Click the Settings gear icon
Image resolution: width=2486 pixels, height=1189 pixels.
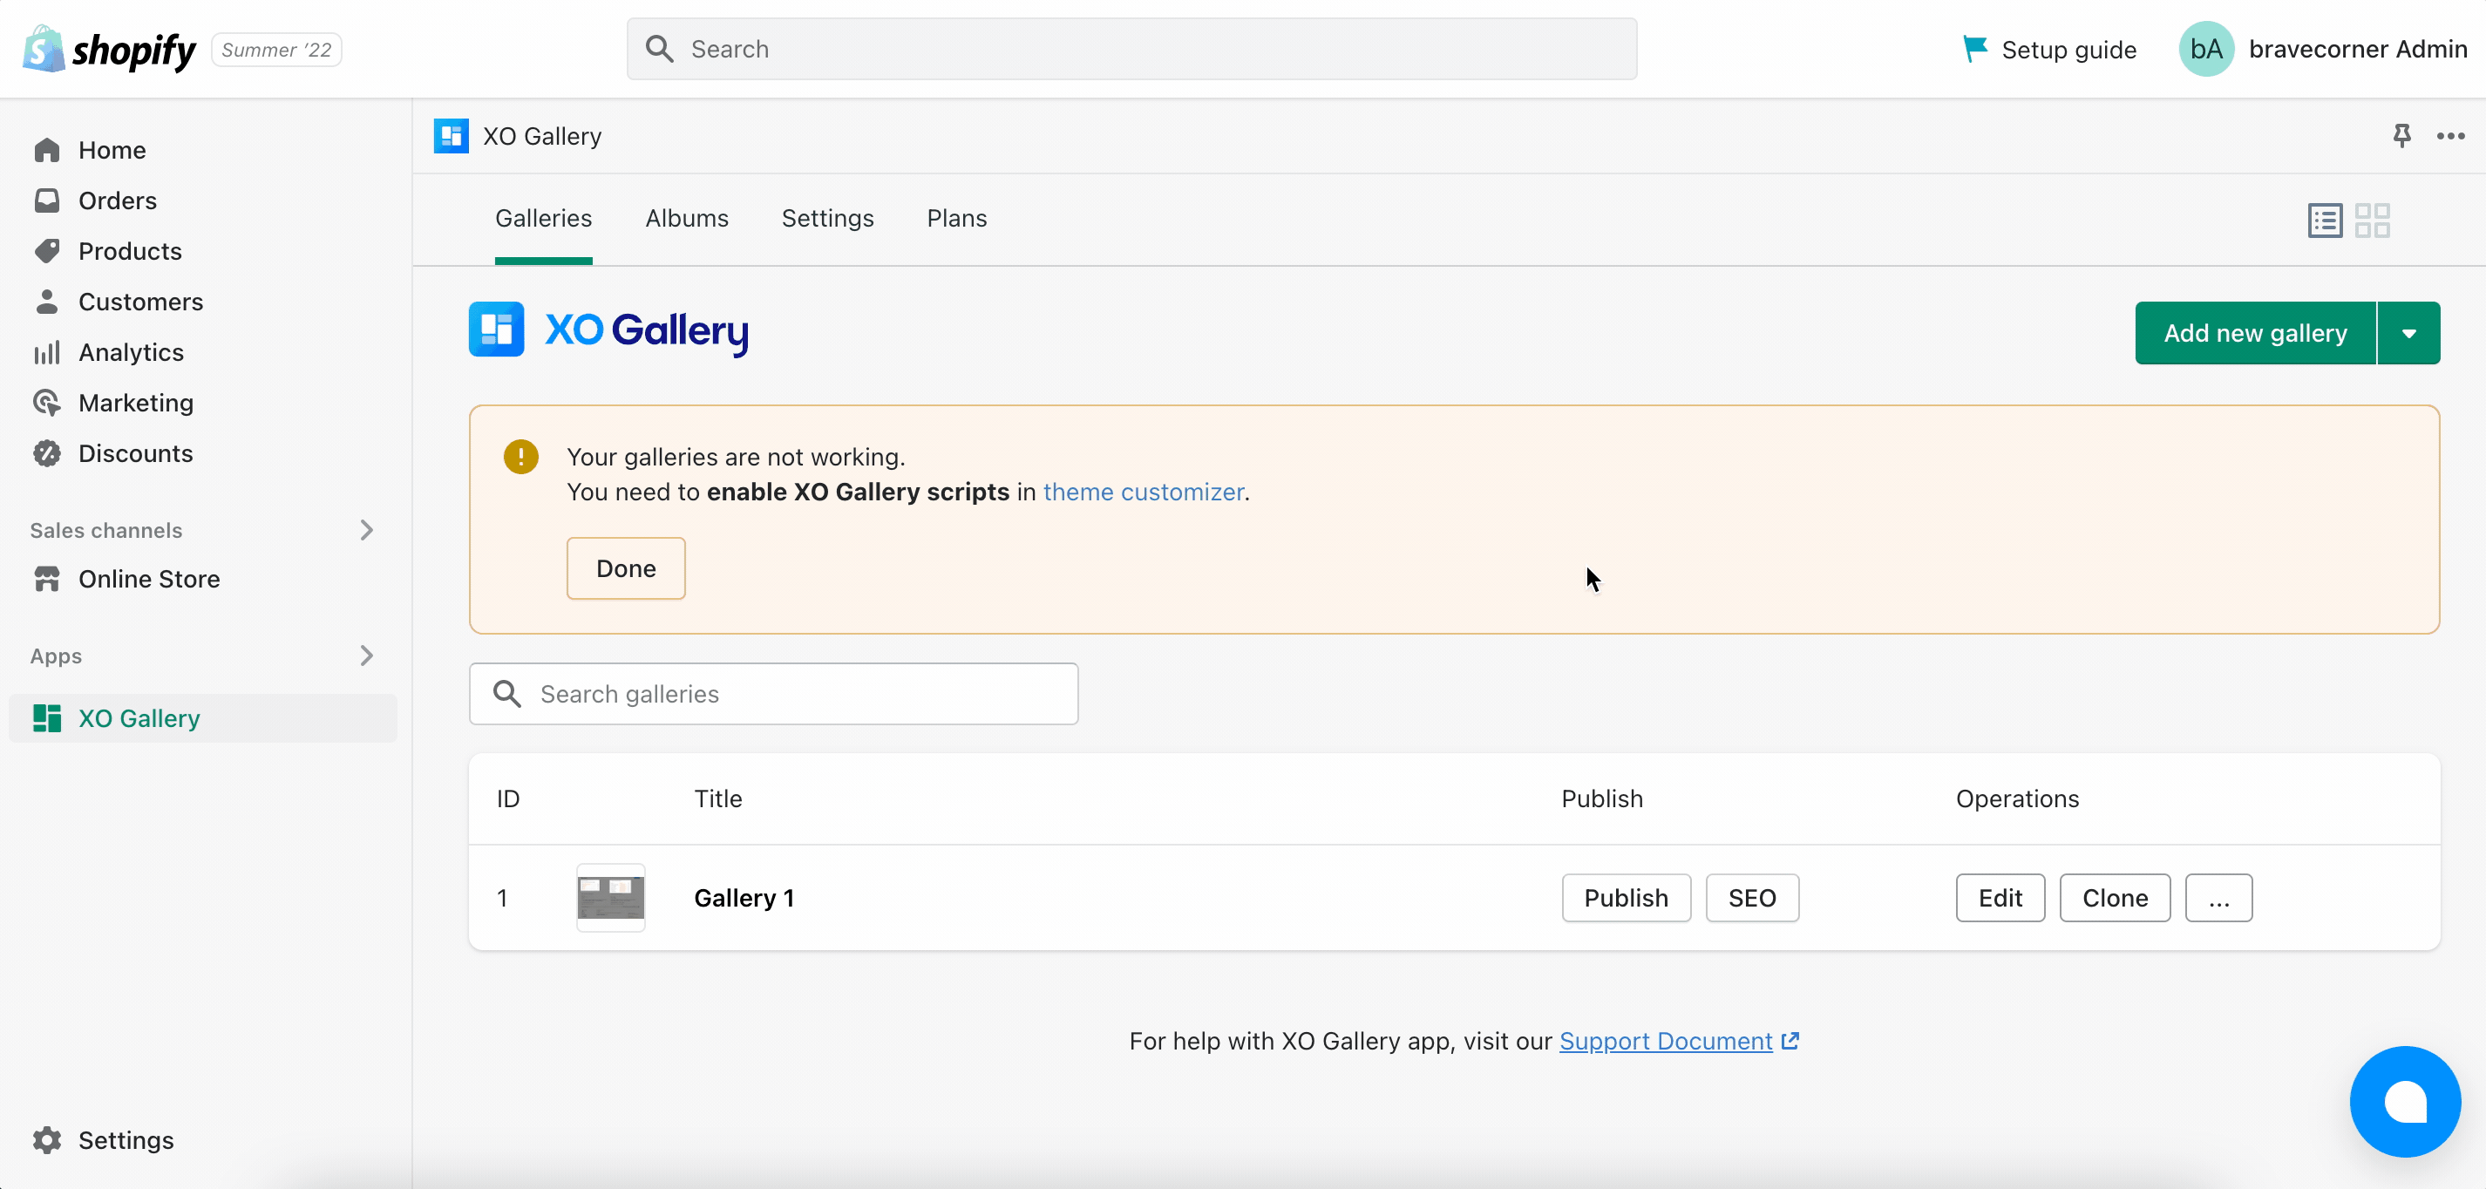[46, 1140]
